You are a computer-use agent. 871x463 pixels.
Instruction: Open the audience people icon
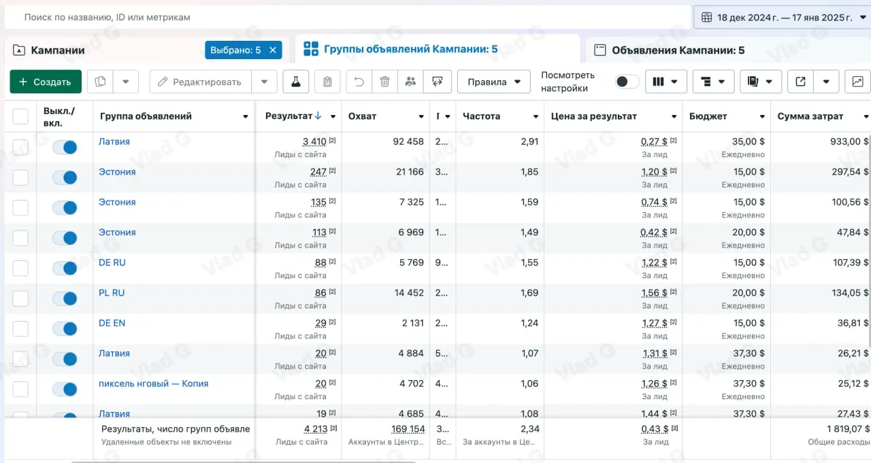point(410,82)
